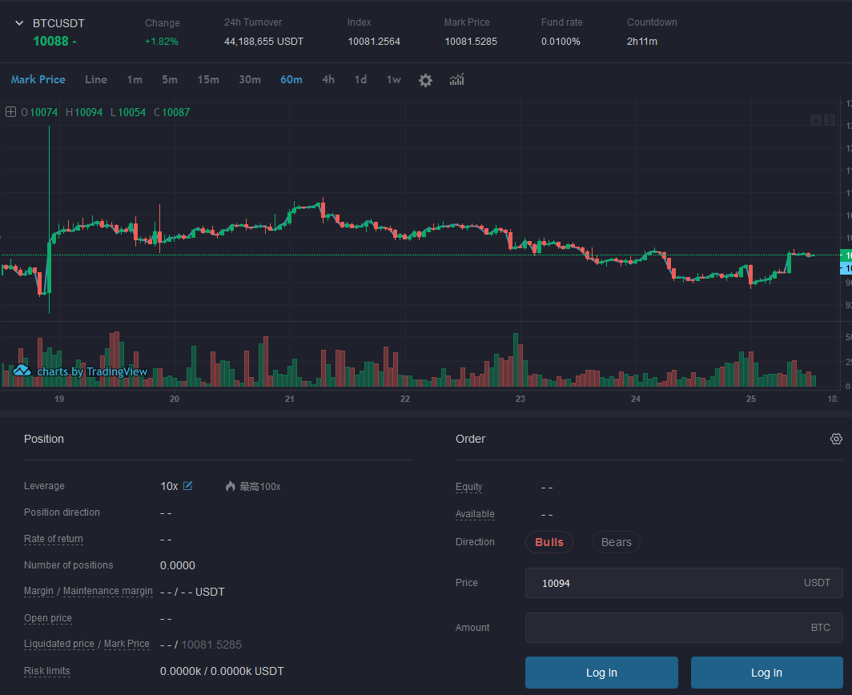The image size is (852, 695).
Task: Switch chart to Line view
Action: [96, 79]
